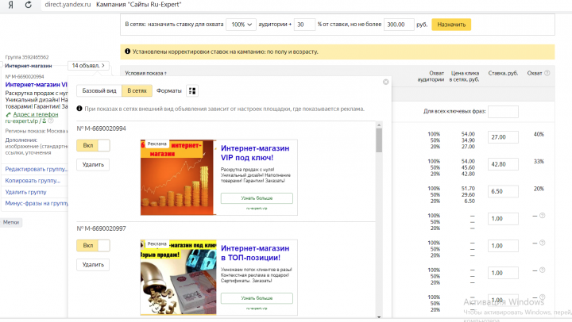The height and width of the screenshot is (322, 572).
Task: Toggle Вкл switch for ad M-6690020994
Action: [x=93, y=145]
